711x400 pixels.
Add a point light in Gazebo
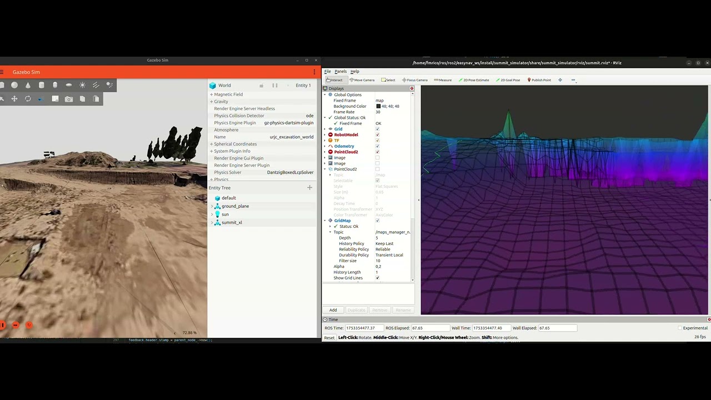(82, 85)
